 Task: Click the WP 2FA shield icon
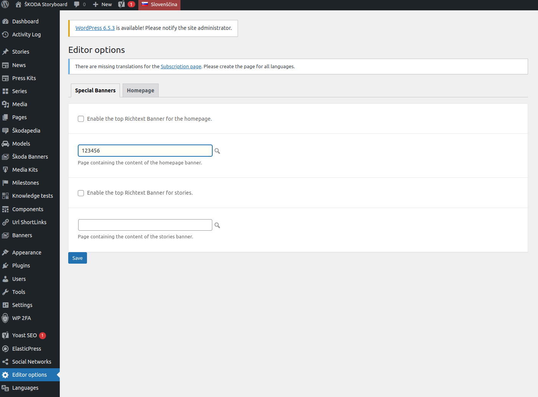click(5, 318)
